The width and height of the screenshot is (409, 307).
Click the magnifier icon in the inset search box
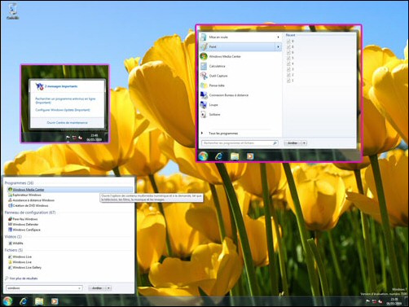tap(275, 143)
